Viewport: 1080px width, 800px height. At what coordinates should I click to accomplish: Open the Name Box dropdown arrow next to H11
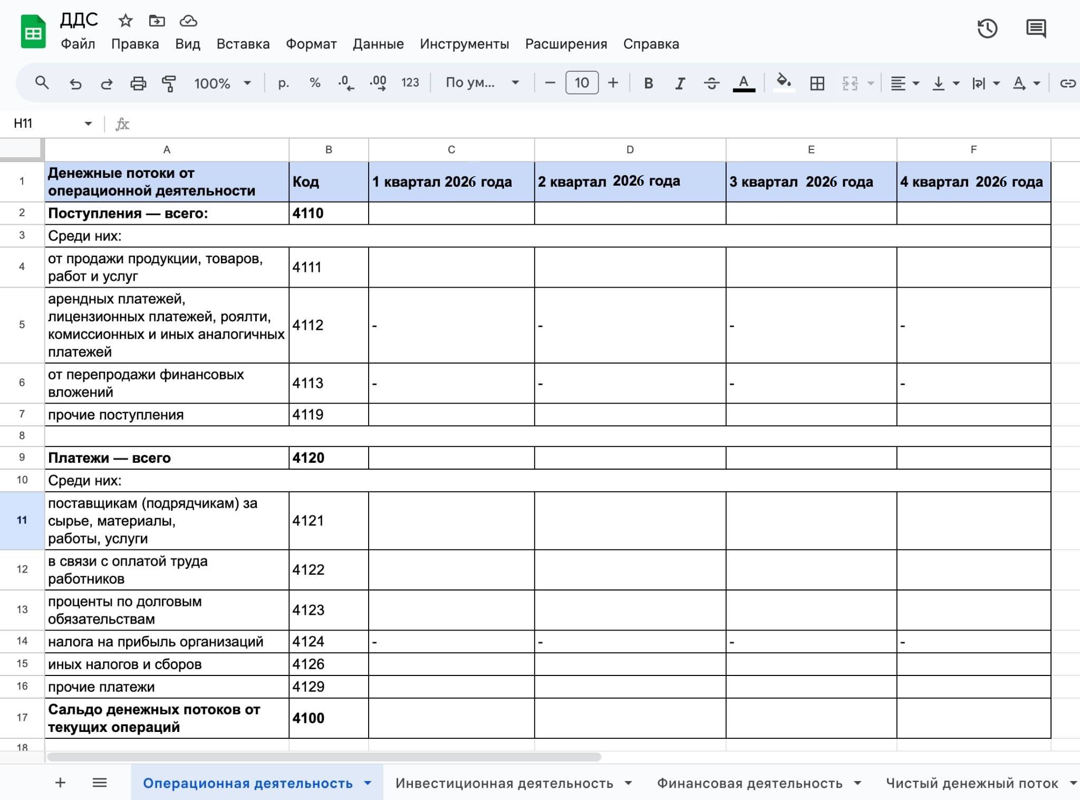88,123
